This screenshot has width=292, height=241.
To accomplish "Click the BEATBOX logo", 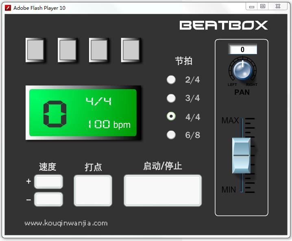I will [x=223, y=25].
